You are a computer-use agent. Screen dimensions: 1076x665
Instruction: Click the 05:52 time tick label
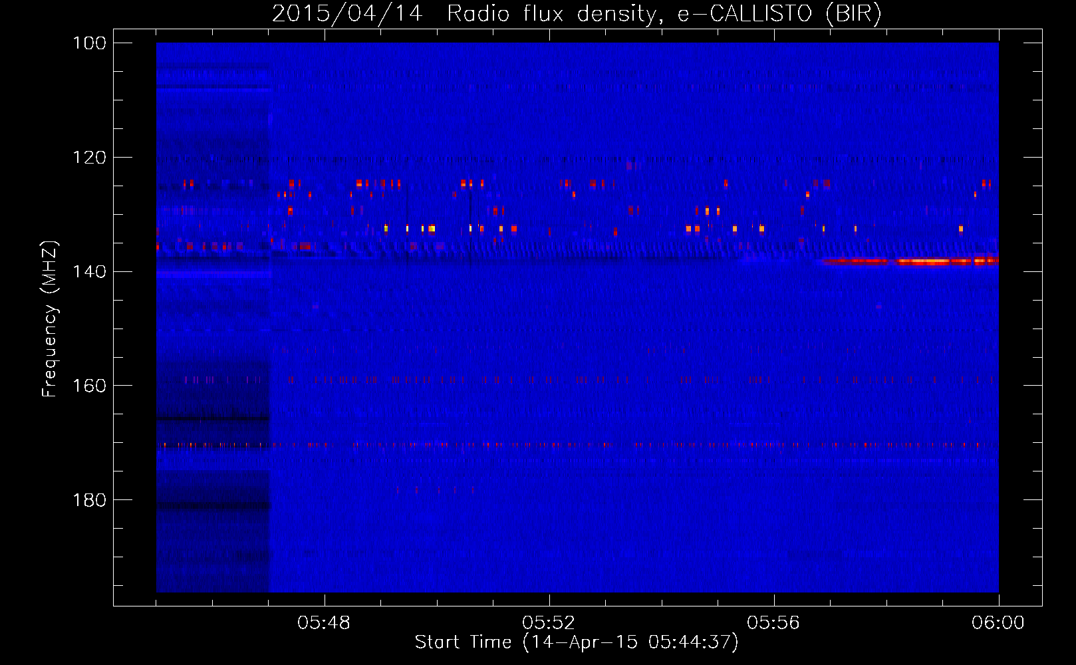pos(549,623)
